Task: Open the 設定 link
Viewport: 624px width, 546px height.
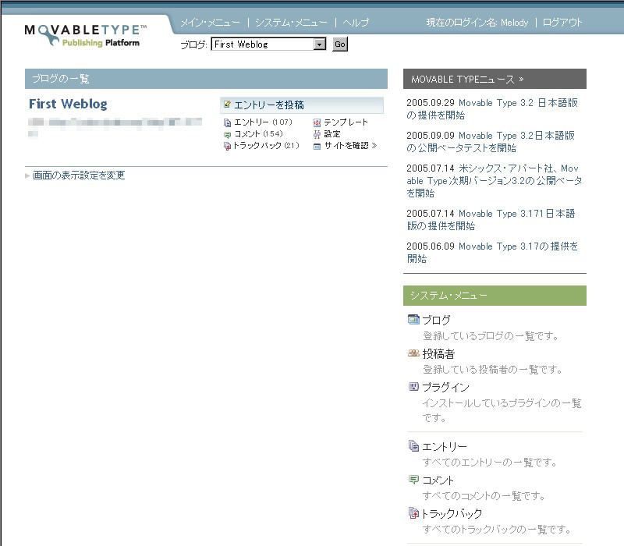Action: click(332, 134)
